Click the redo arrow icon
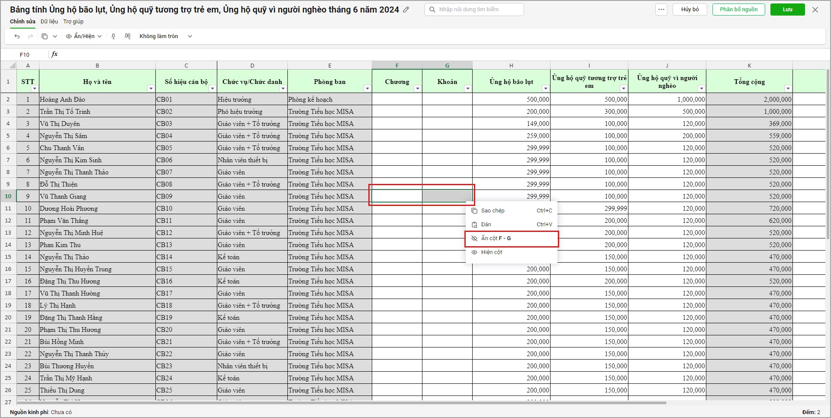831x418 pixels. pyautogui.click(x=30, y=36)
